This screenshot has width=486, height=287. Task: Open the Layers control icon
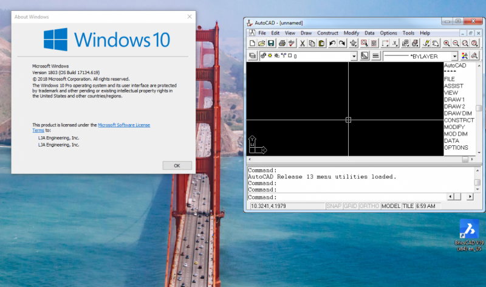click(x=252, y=56)
